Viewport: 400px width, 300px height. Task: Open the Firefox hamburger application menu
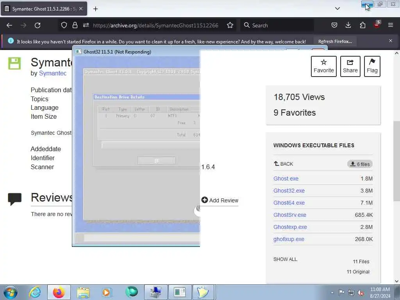(x=391, y=25)
